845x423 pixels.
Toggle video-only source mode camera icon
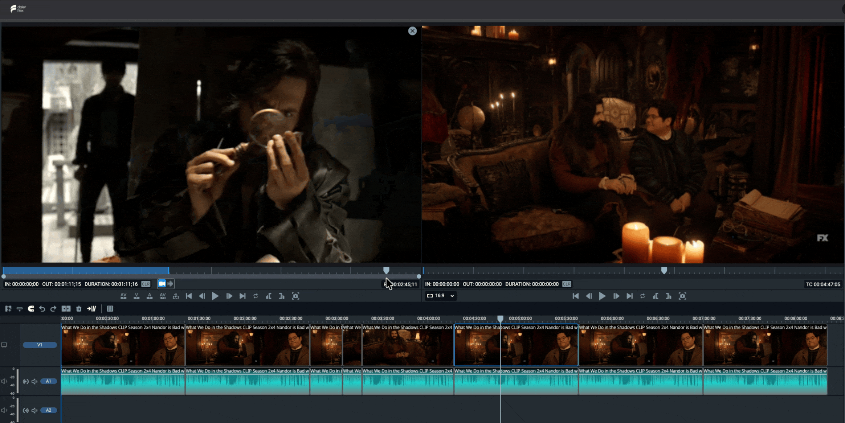click(x=162, y=284)
